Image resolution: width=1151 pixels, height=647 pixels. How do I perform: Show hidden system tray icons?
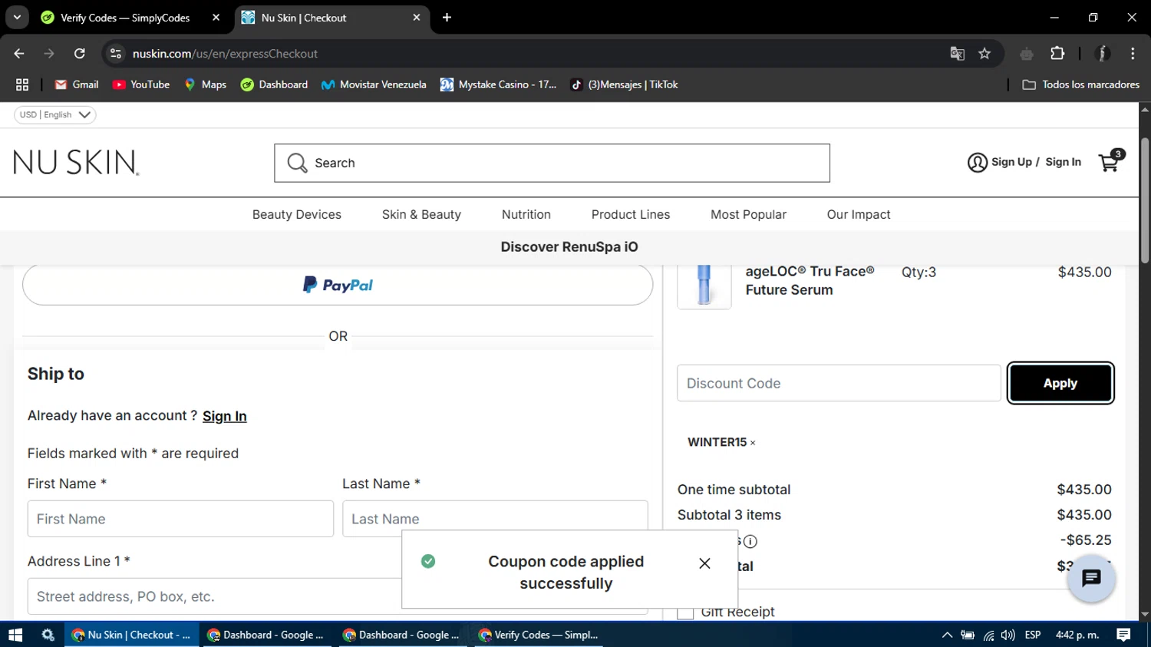(947, 635)
